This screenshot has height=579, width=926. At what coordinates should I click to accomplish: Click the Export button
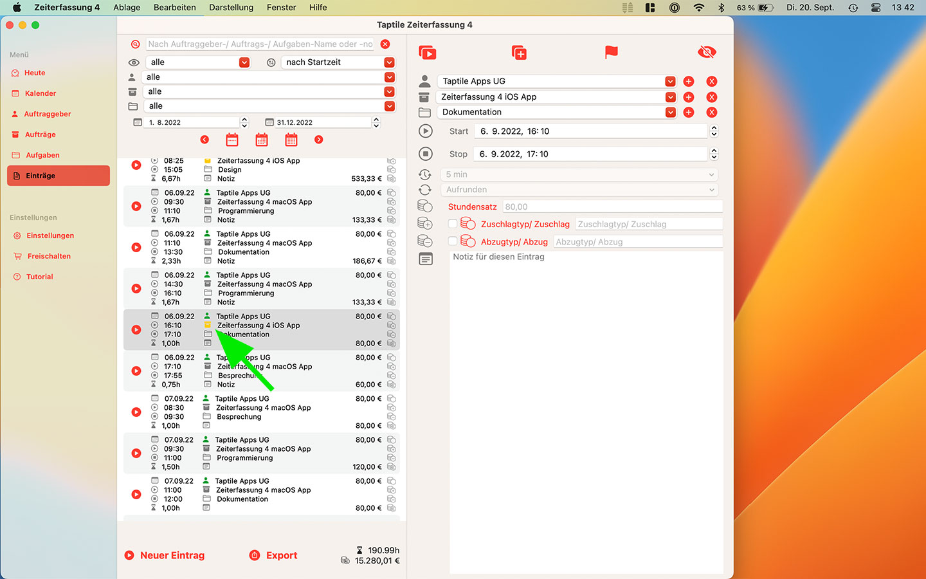[273, 555]
